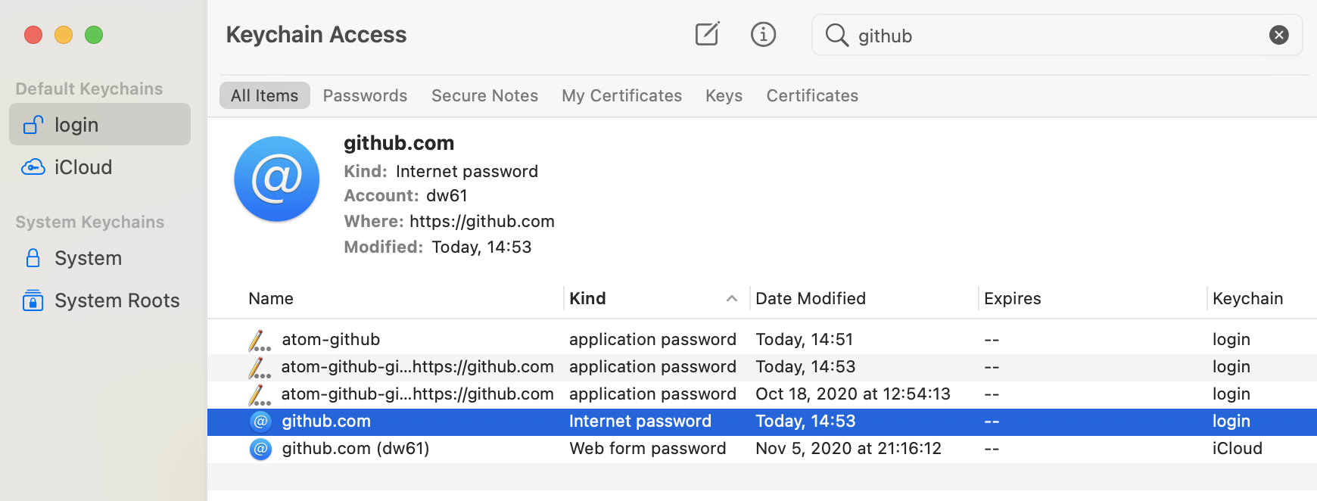Select the atom-github application password row
The image size is (1317, 501).
[x=762, y=339]
